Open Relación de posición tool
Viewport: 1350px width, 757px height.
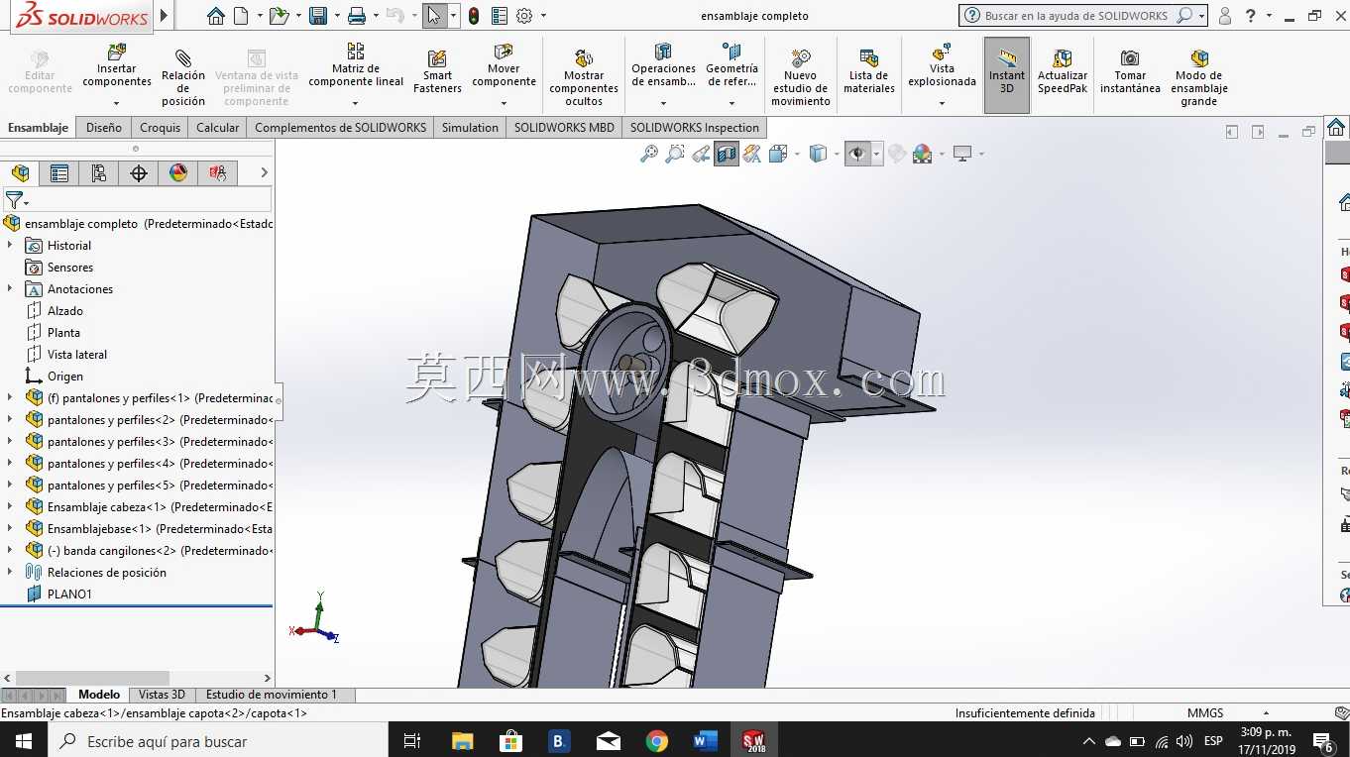(183, 76)
